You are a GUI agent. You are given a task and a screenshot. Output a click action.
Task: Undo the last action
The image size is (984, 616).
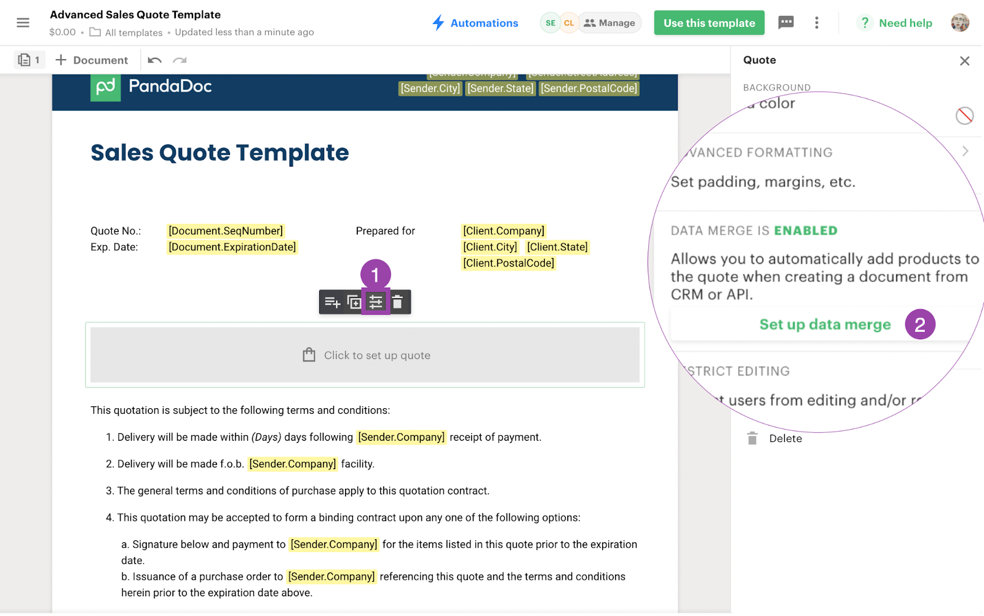coord(154,60)
